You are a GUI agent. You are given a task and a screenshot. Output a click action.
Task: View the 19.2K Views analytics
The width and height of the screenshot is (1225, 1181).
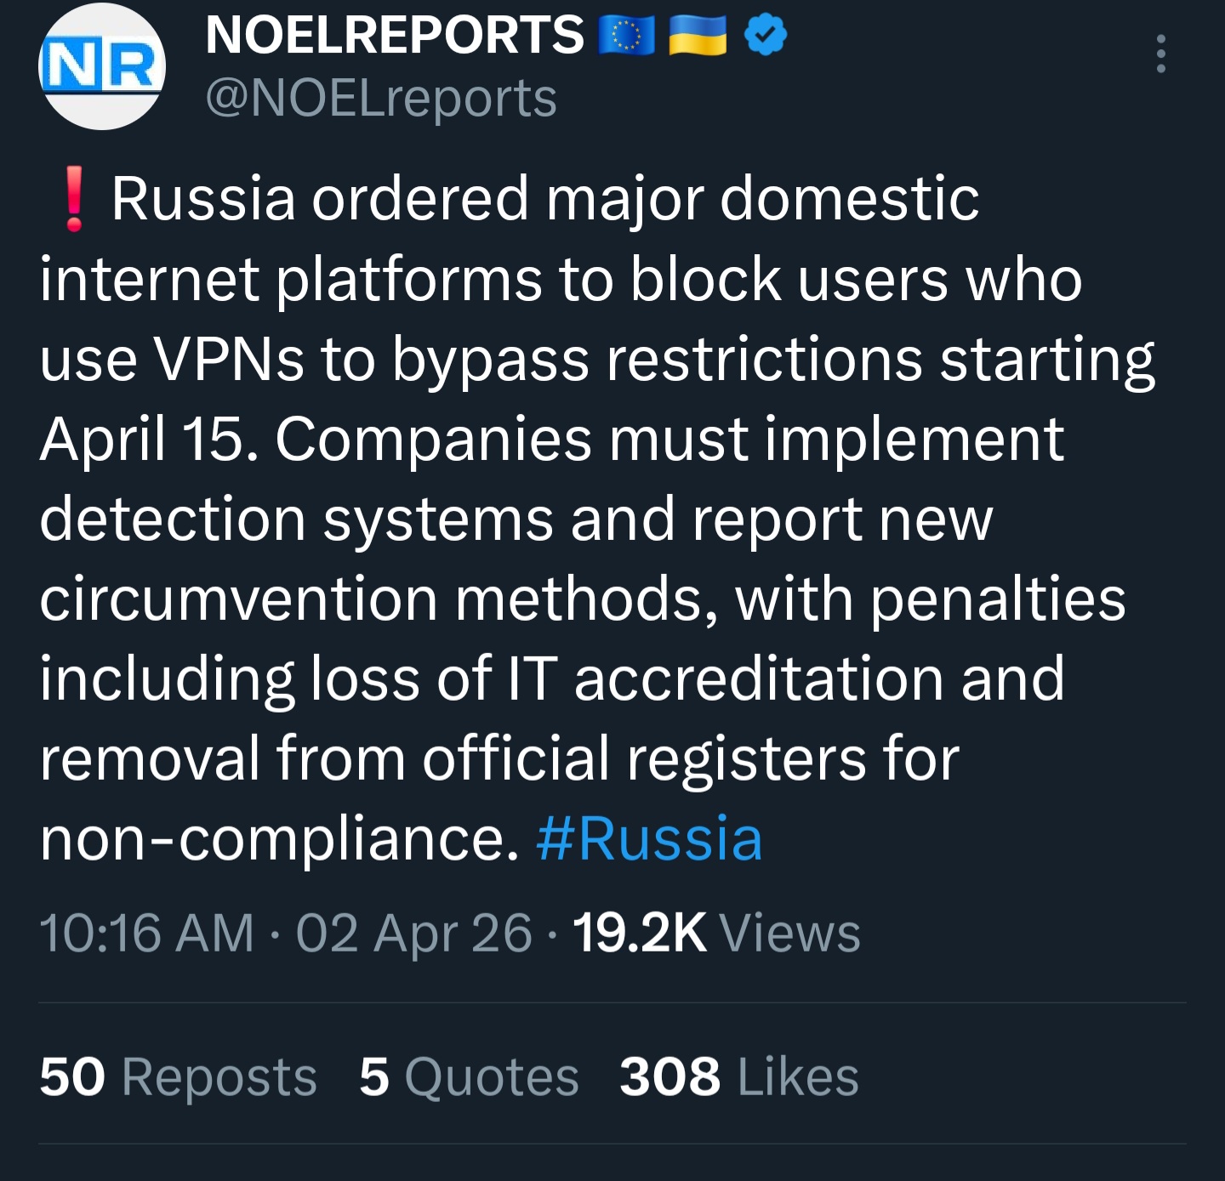[716, 933]
